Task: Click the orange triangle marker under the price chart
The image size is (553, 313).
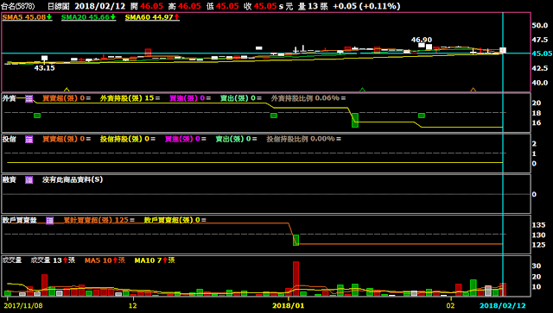Action: pos(474,90)
